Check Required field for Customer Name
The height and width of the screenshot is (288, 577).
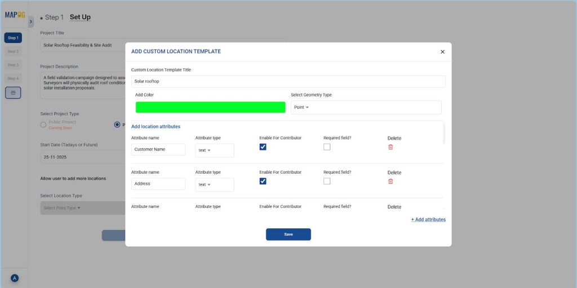click(327, 147)
